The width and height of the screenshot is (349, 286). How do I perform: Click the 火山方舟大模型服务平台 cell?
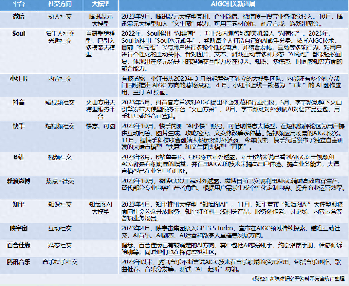point(101,110)
